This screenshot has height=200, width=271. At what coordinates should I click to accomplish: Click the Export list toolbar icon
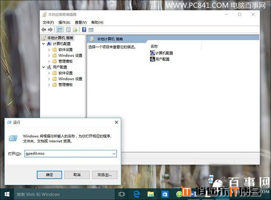75,30
